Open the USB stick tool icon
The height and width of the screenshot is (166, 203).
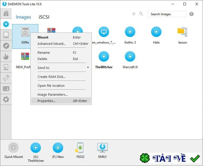6,78
